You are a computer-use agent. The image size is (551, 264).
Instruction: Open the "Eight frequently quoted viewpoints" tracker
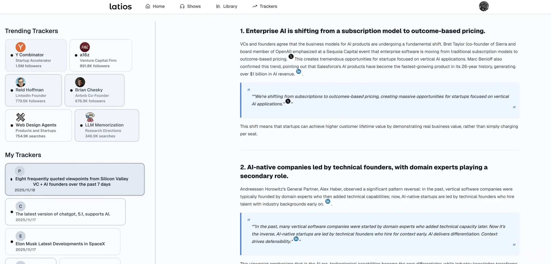pos(75,179)
